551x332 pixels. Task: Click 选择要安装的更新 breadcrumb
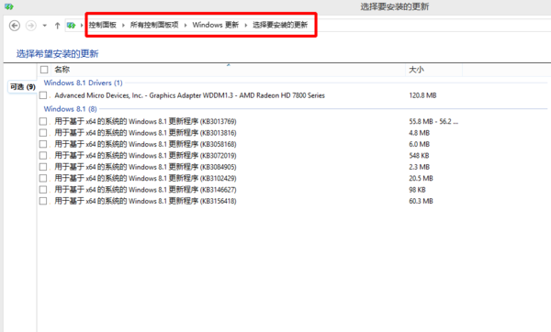(280, 25)
